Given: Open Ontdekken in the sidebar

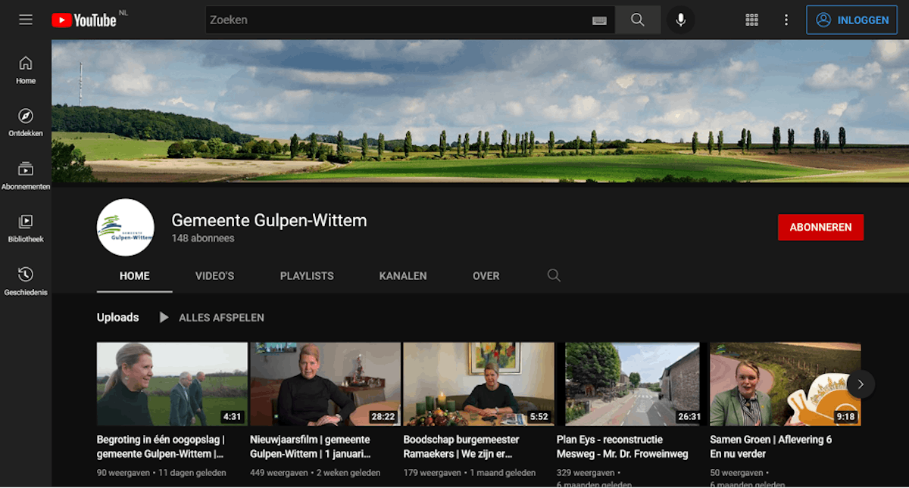Looking at the screenshot, I should pyautogui.click(x=26, y=123).
